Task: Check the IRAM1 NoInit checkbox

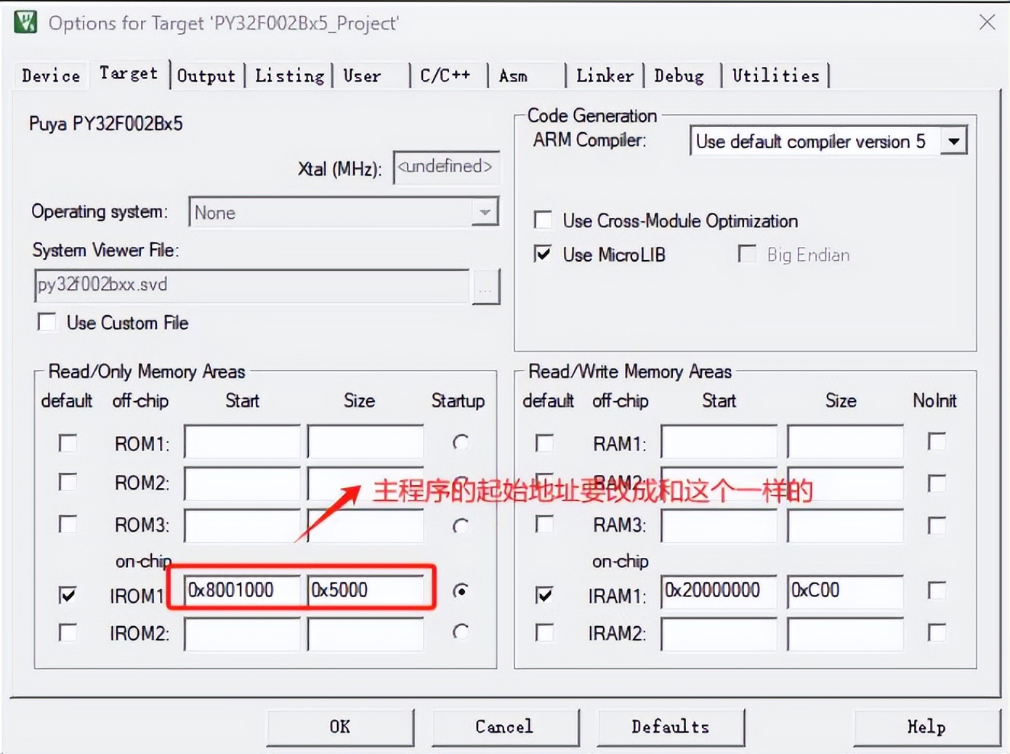Action: pos(937,590)
